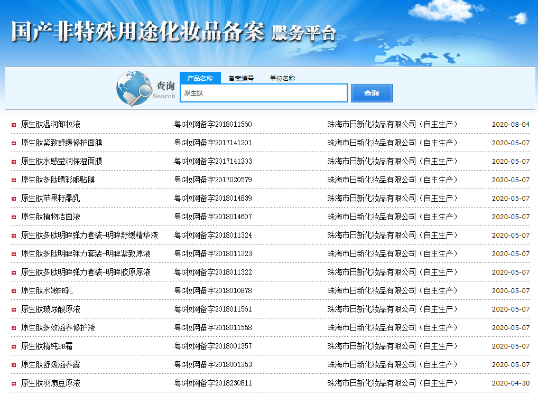
Task: Open product 原生肽水嫩BB乳
Action: [x=47, y=291]
